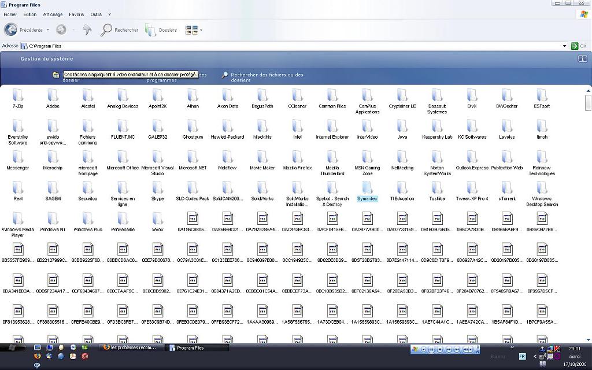
Task: Open the Outils menu
Action: tap(96, 14)
